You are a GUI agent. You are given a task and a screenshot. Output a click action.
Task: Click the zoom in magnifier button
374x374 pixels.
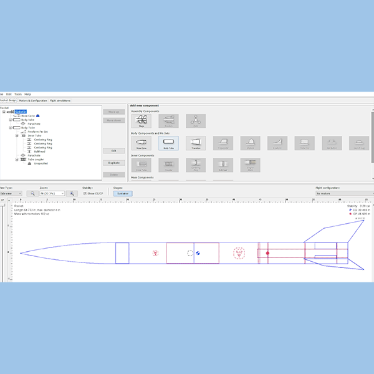pos(73,194)
